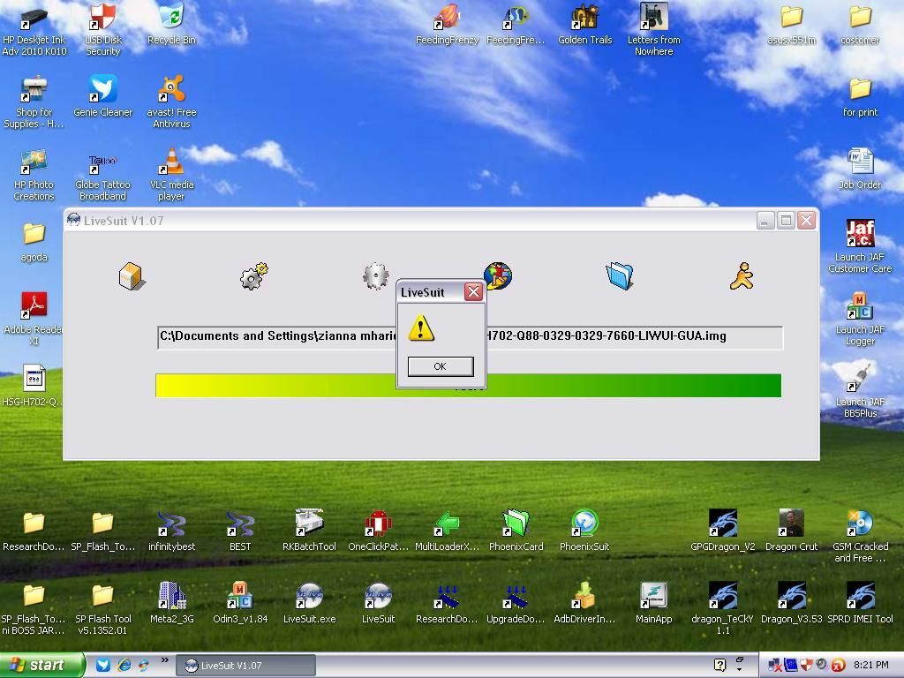The height and width of the screenshot is (678, 904).
Task: Click OK in the LiveSuit warning dialog
Action: pyautogui.click(x=440, y=366)
